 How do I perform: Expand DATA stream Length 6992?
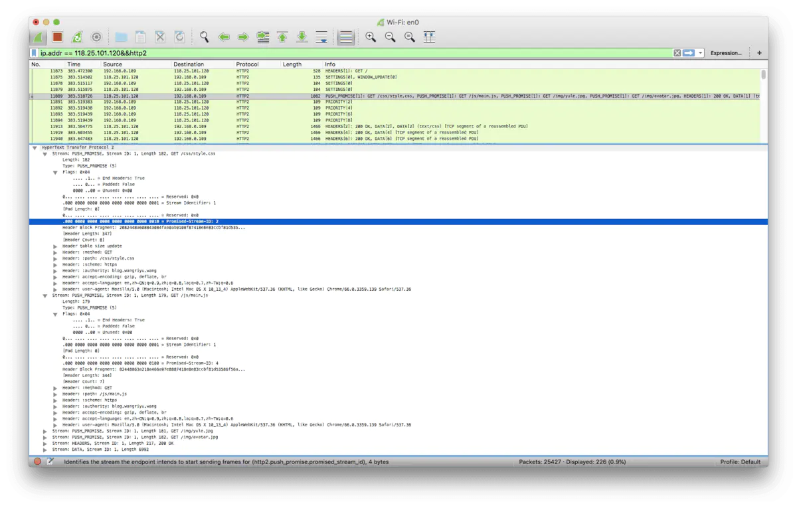point(45,450)
